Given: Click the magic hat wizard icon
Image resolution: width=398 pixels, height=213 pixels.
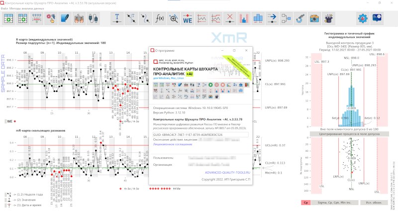Looking at the screenshot, I should [328, 18].
